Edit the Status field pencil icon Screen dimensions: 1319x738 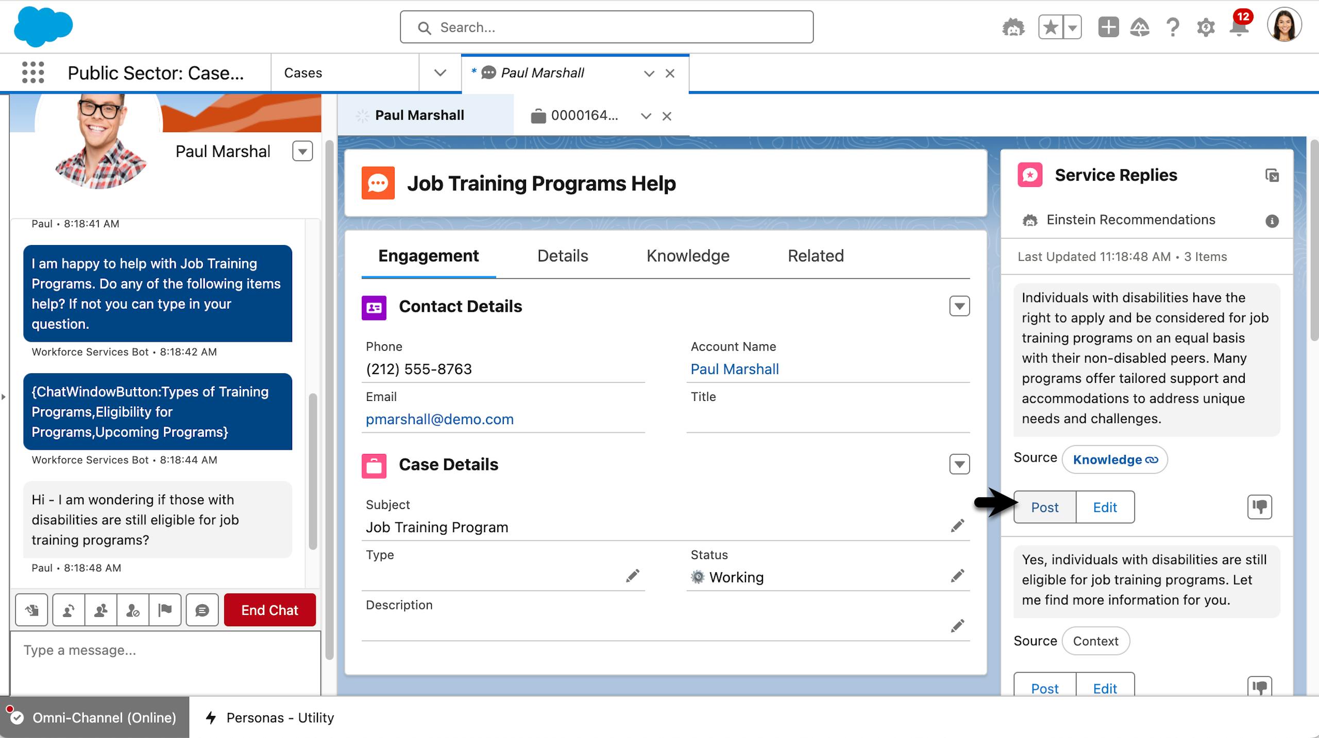[957, 576]
